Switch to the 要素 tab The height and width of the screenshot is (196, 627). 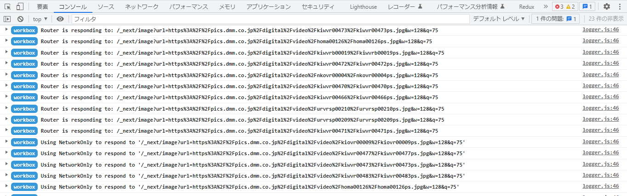42,7
